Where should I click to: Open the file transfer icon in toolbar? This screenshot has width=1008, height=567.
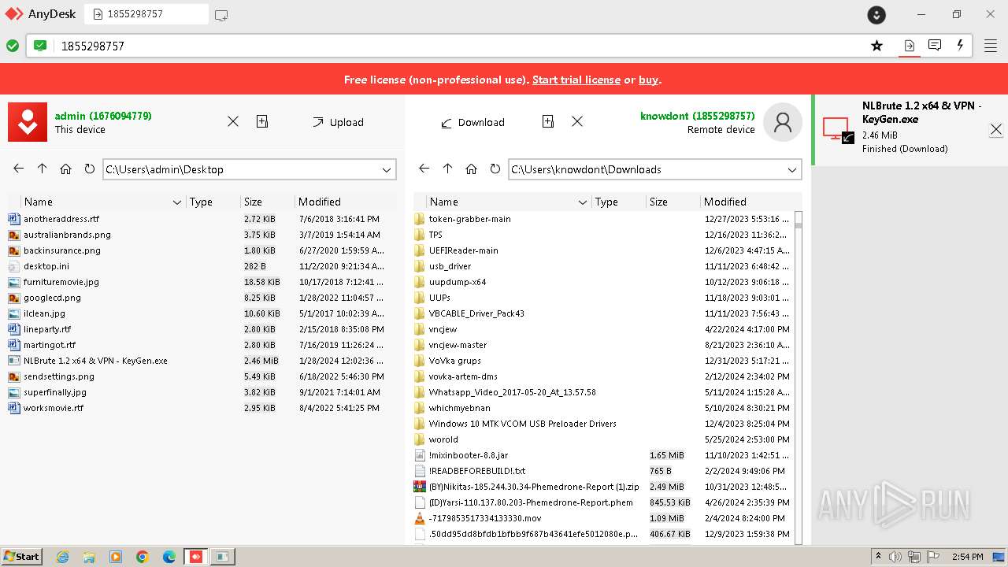point(909,46)
